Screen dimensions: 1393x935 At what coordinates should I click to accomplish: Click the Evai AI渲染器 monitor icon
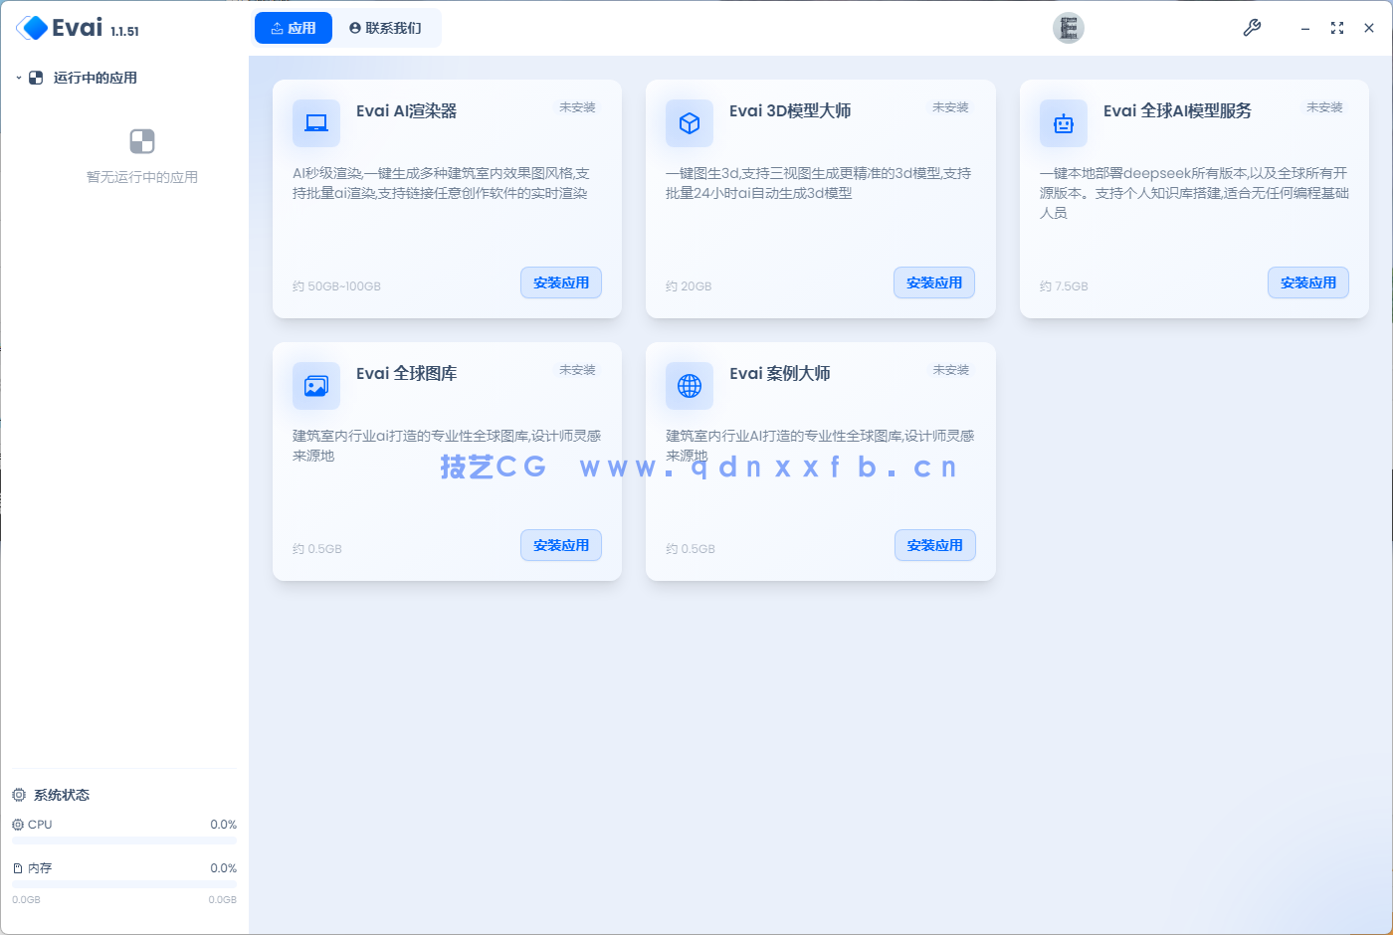(315, 123)
